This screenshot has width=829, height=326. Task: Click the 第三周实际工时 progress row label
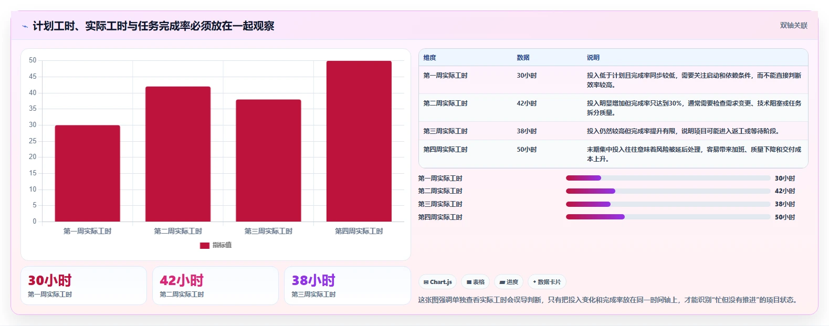click(x=440, y=204)
